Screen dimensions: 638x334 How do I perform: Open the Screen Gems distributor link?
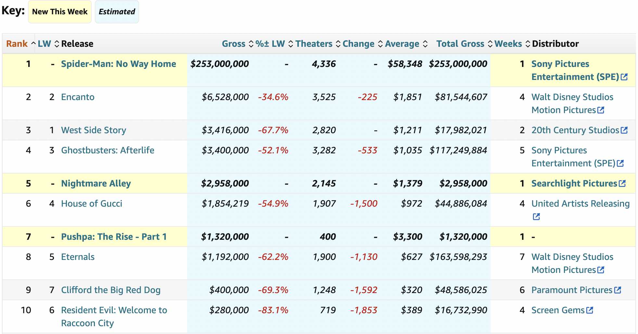(558, 310)
